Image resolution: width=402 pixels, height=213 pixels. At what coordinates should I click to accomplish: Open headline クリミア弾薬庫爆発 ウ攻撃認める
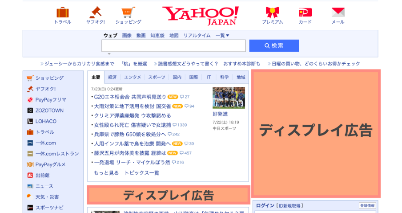pyautogui.click(x=133, y=115)
